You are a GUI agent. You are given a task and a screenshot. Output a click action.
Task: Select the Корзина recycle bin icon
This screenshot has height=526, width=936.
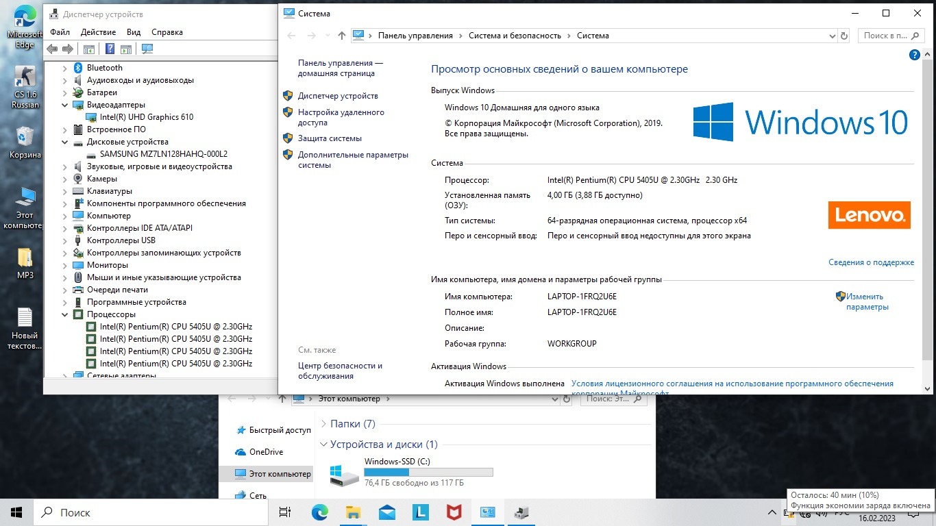[25, 143]
